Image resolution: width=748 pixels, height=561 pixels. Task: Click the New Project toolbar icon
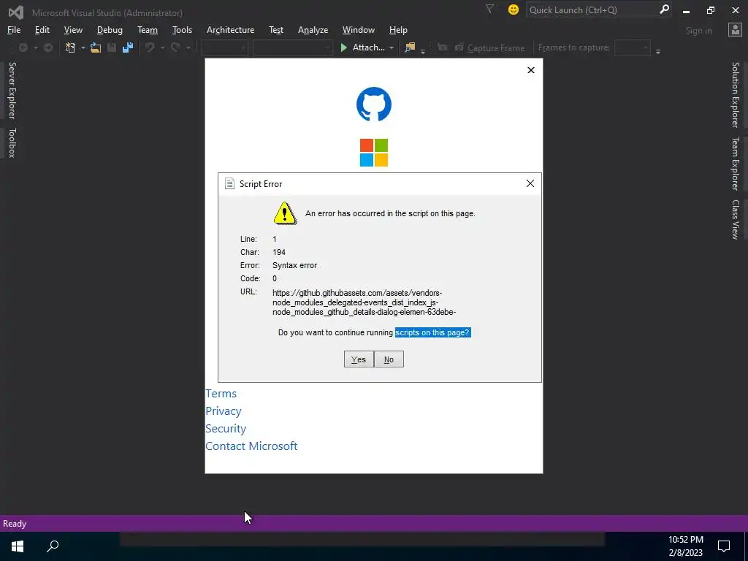[x=70, y=47]
